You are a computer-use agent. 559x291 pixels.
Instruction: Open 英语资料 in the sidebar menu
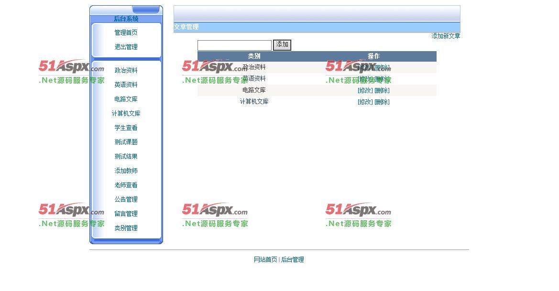[126, 85]
